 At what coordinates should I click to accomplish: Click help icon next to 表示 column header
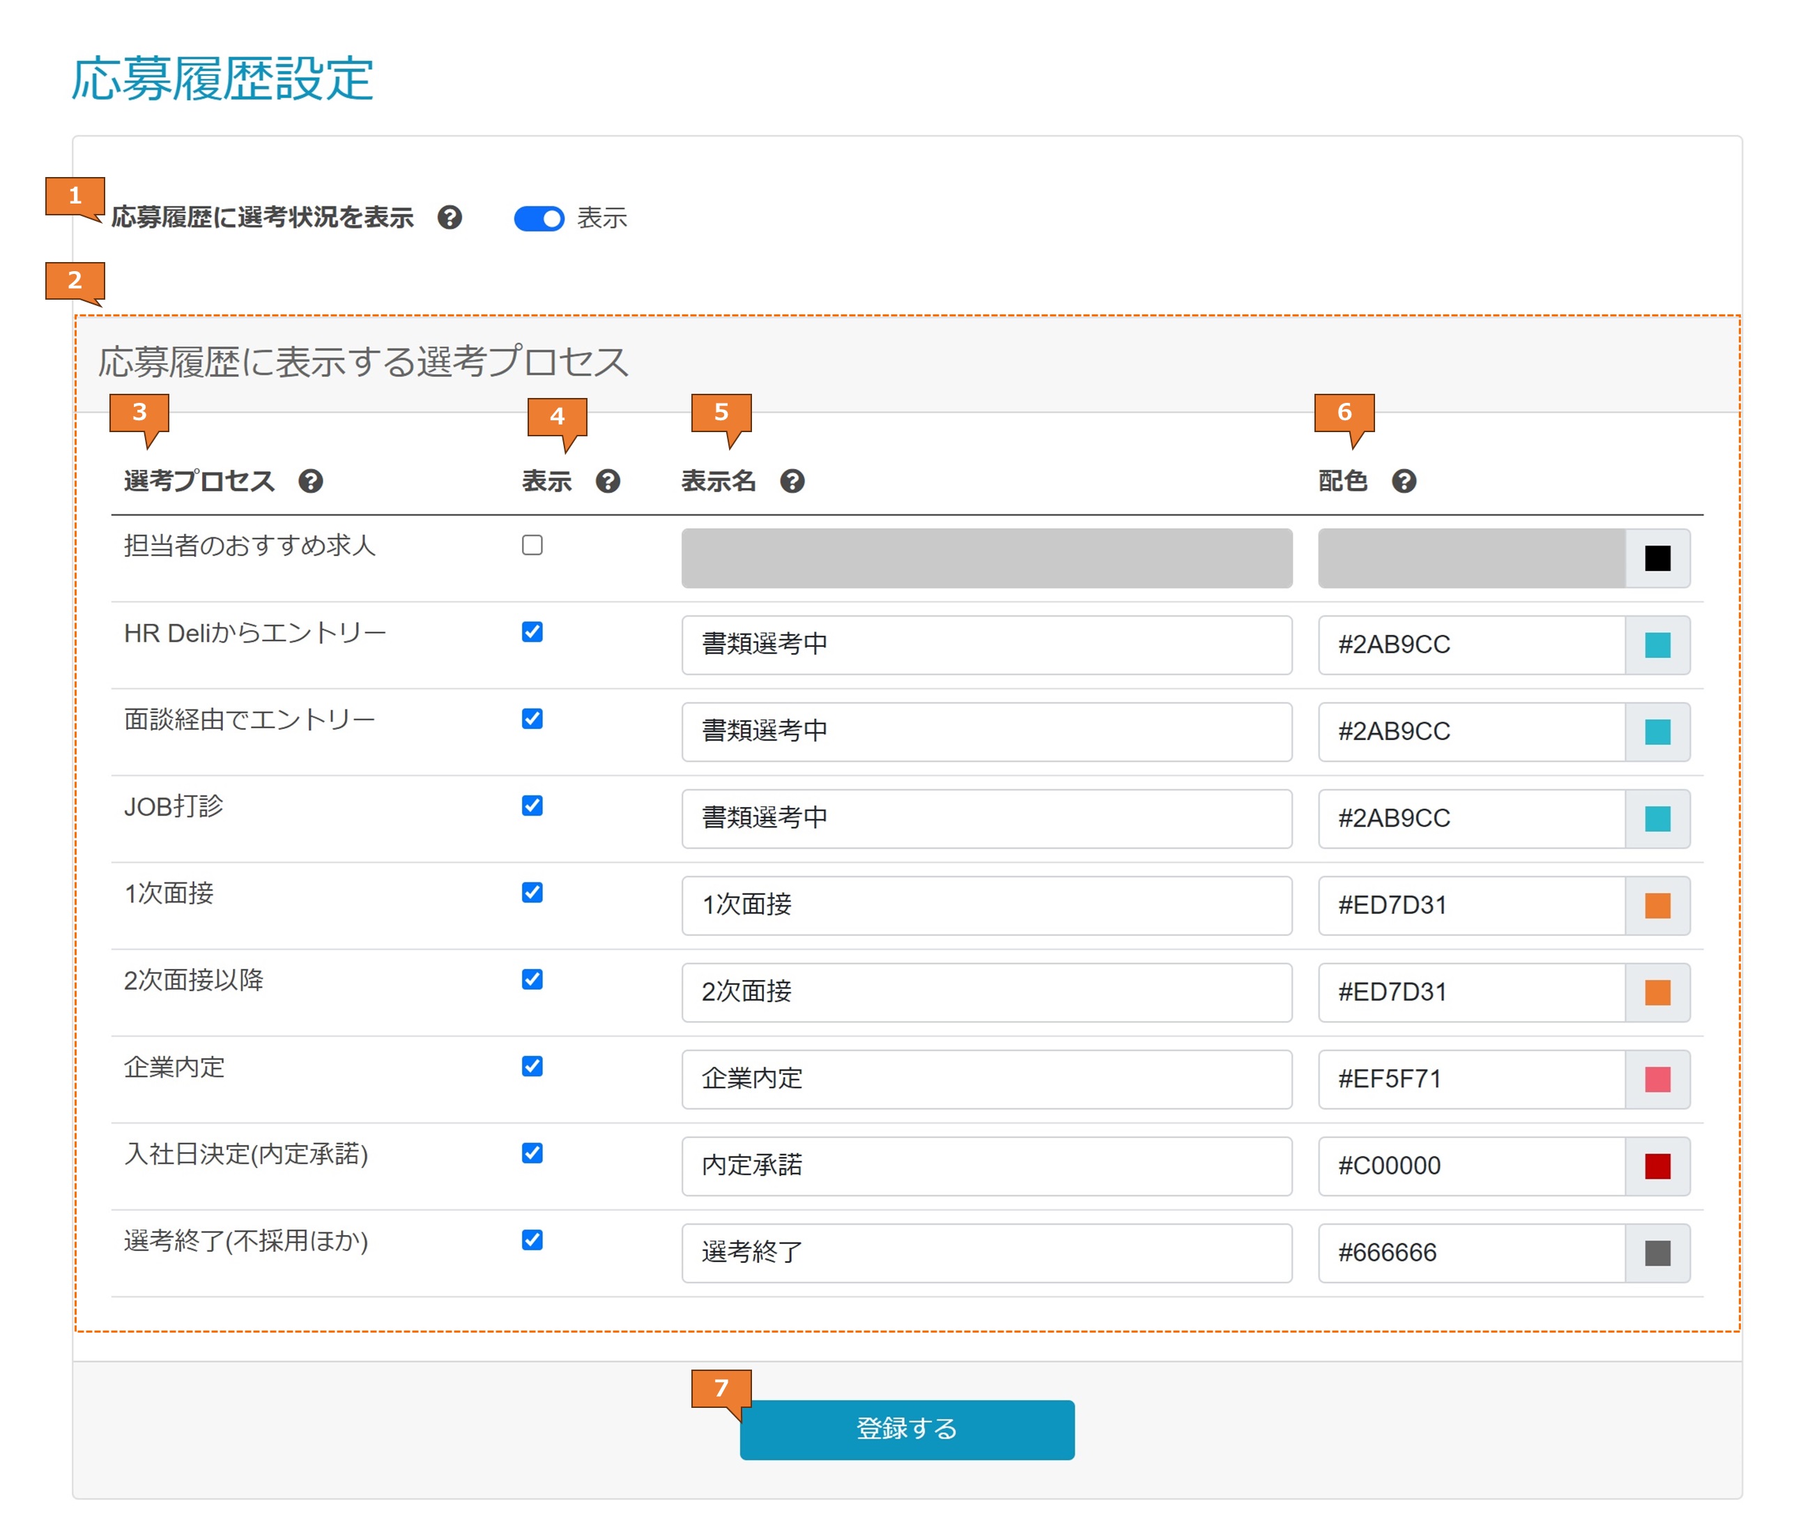(x=608, y=481)
